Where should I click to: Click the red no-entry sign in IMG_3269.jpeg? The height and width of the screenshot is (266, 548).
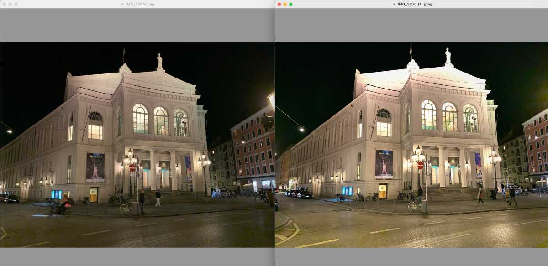coord(132,168)
